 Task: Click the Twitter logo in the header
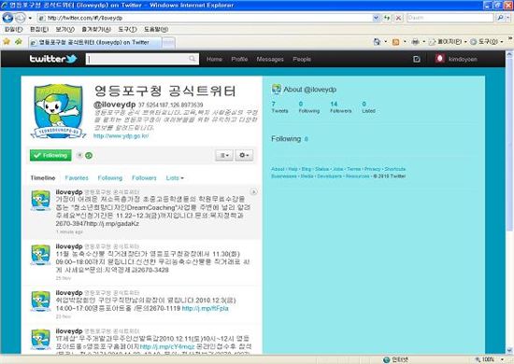pos(53,59)
